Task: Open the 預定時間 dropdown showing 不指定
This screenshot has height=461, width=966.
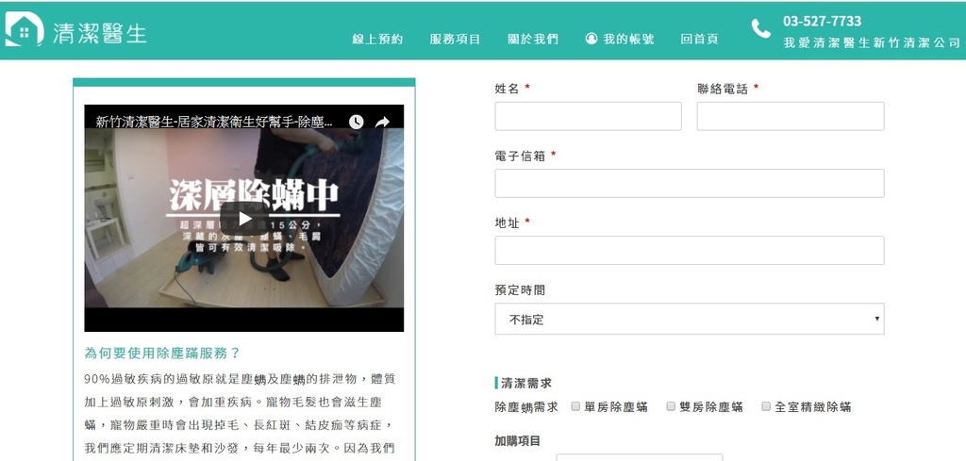Action: 689,319
